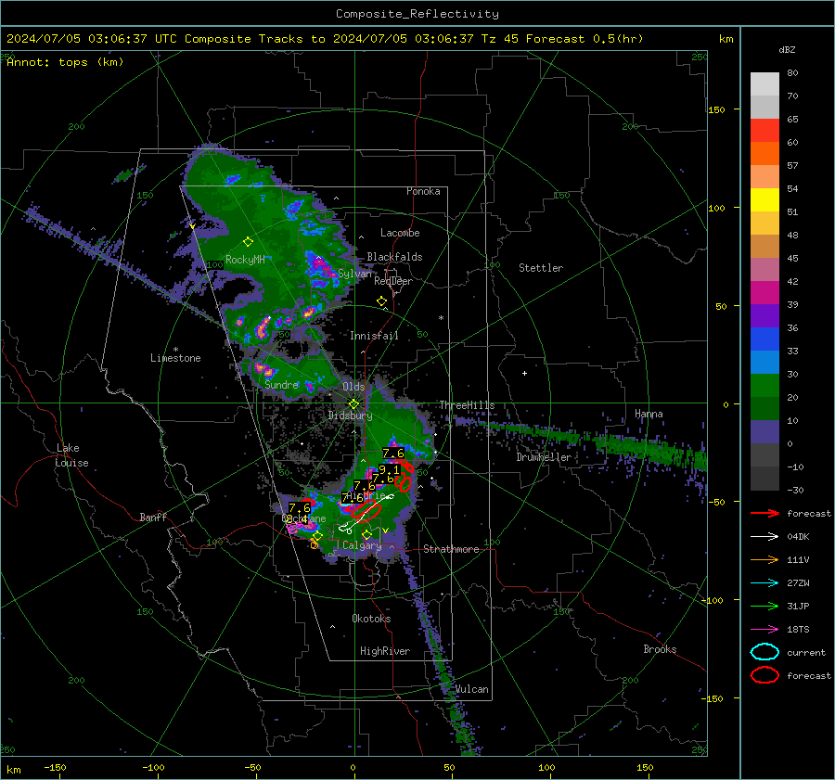Click the 7.6 storm top label near Cochrane
Image resolution: width=835 pixels, height=780 pixels.
pyautogui.click(x=300, y=508)
